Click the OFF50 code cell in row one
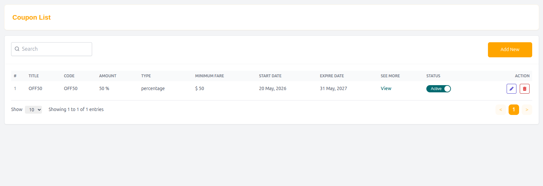Screen dimensions: 543x186 tap(71, 88)
